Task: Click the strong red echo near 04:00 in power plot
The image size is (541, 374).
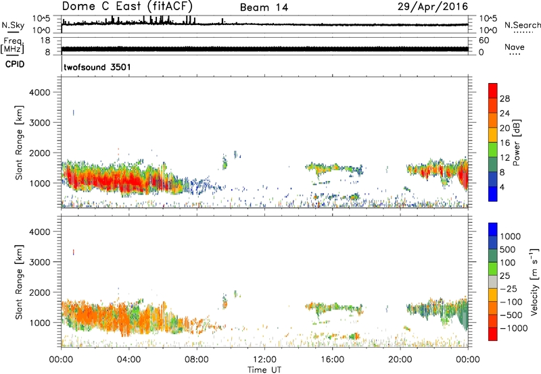Action: pos(129,181)
